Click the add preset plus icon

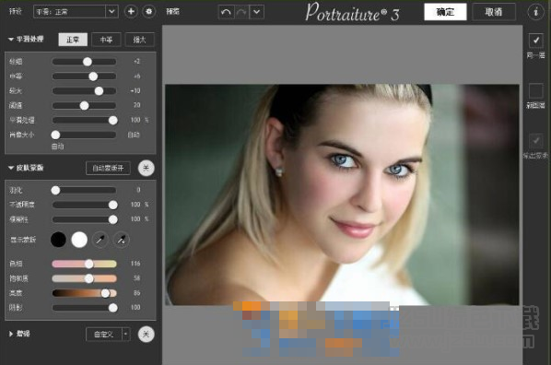131,12
